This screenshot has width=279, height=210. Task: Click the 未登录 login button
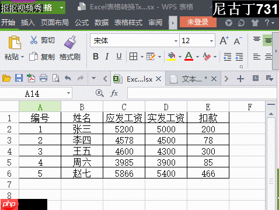(198, 22)
